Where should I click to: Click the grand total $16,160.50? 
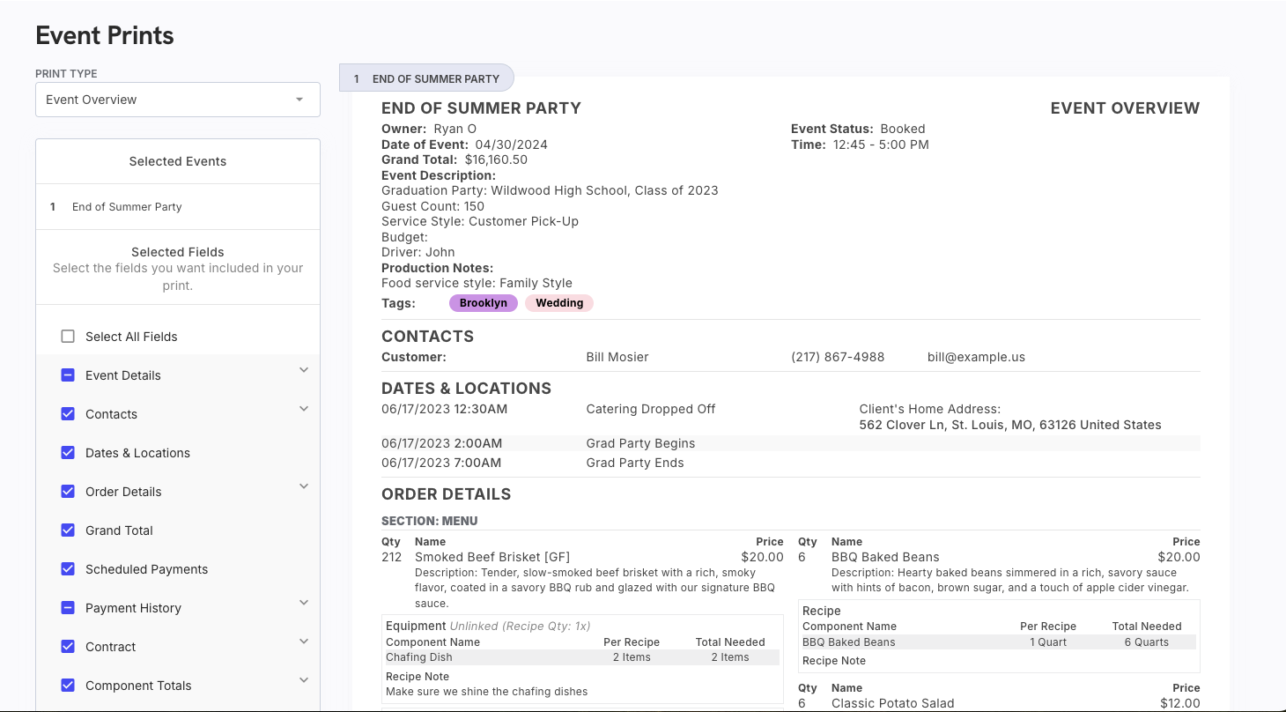click(x=496, y=159)
